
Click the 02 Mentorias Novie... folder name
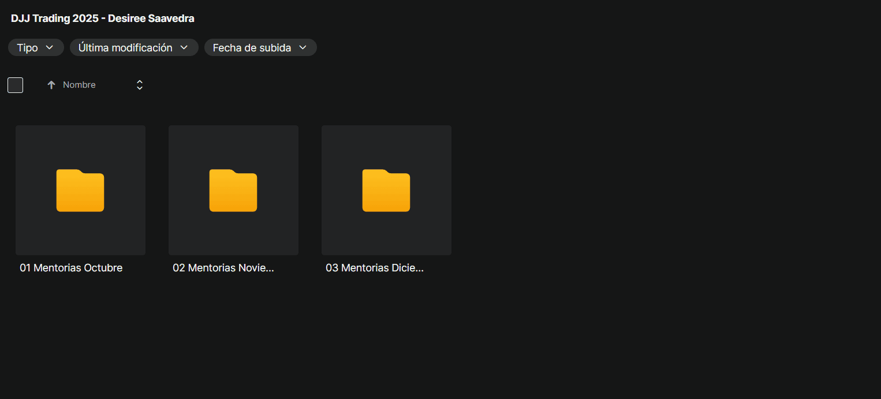(223, 268)
